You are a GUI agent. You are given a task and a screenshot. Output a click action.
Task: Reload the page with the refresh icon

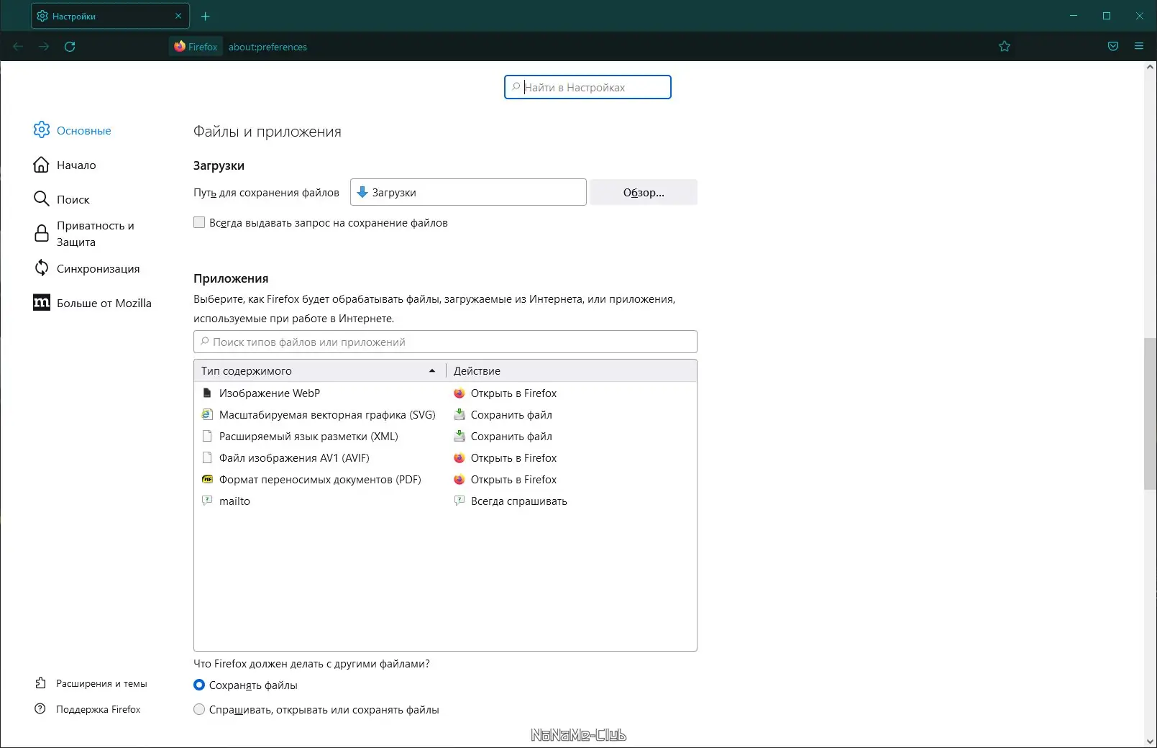tap(70, 47)
